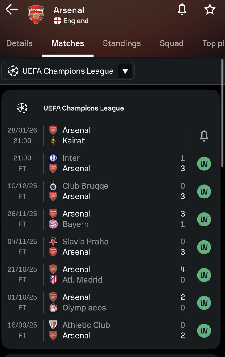Toggle favorite star for Arsenal

pyautogui.click(x=210, y=10)
